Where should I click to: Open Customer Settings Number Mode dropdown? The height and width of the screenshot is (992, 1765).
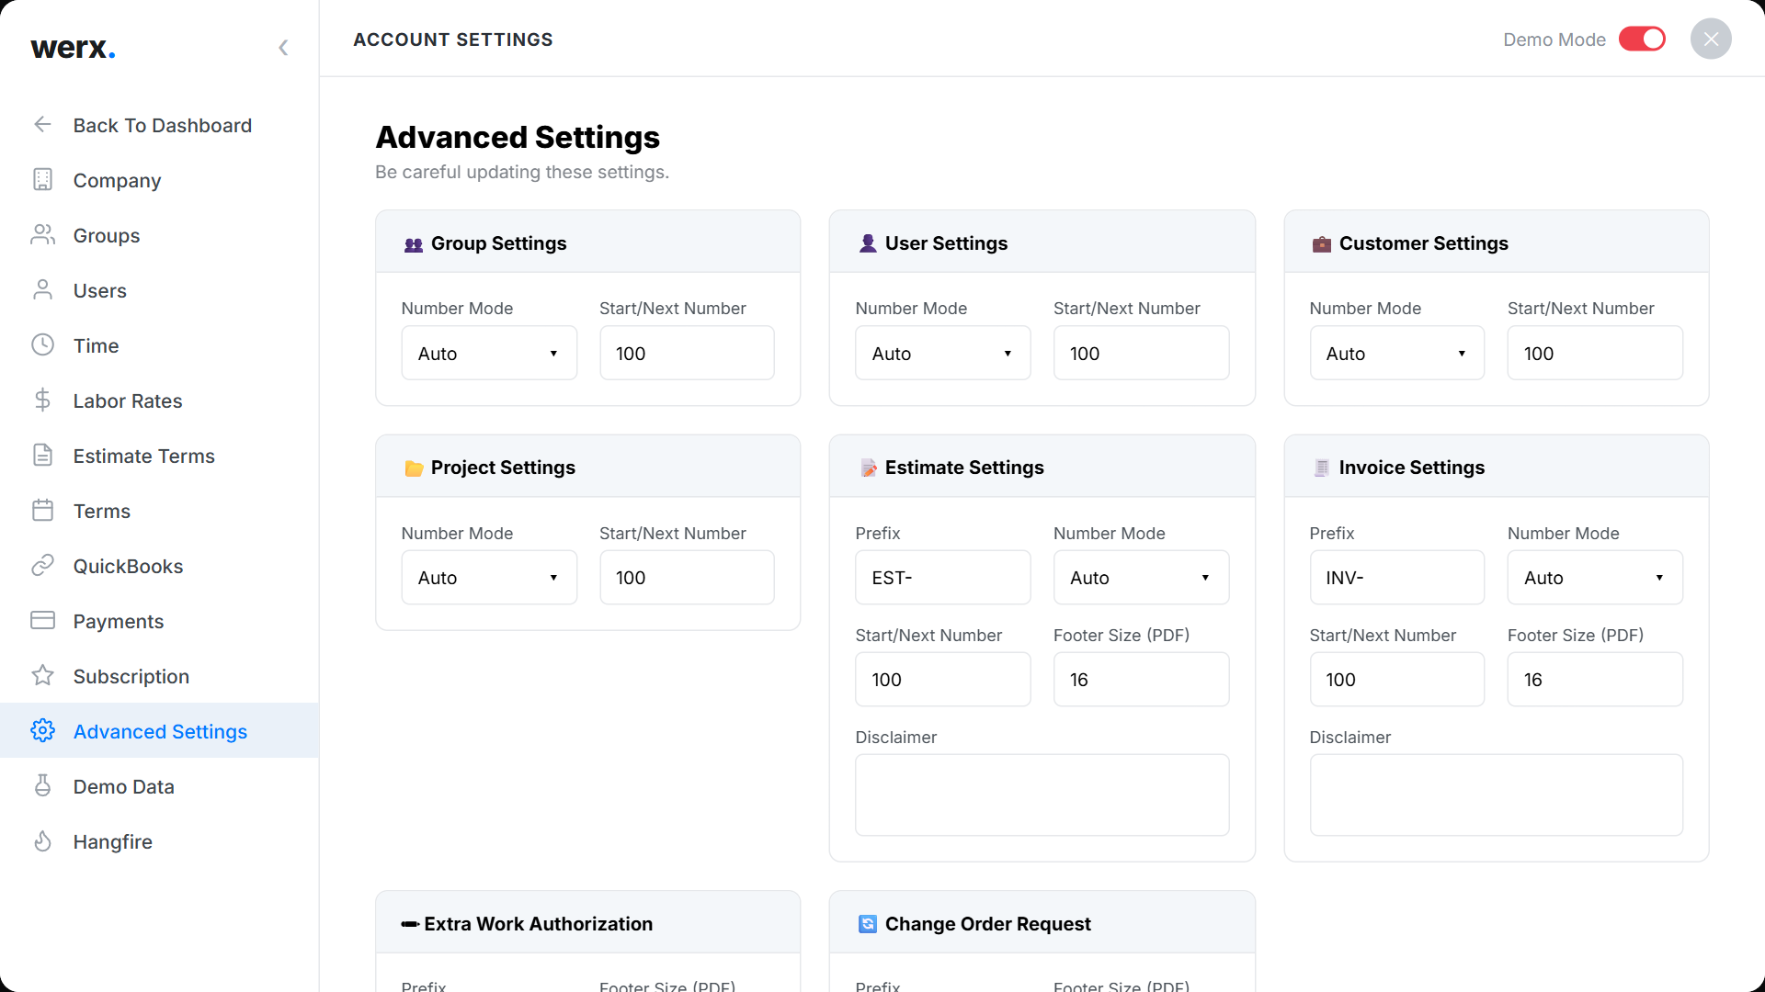1397,354
